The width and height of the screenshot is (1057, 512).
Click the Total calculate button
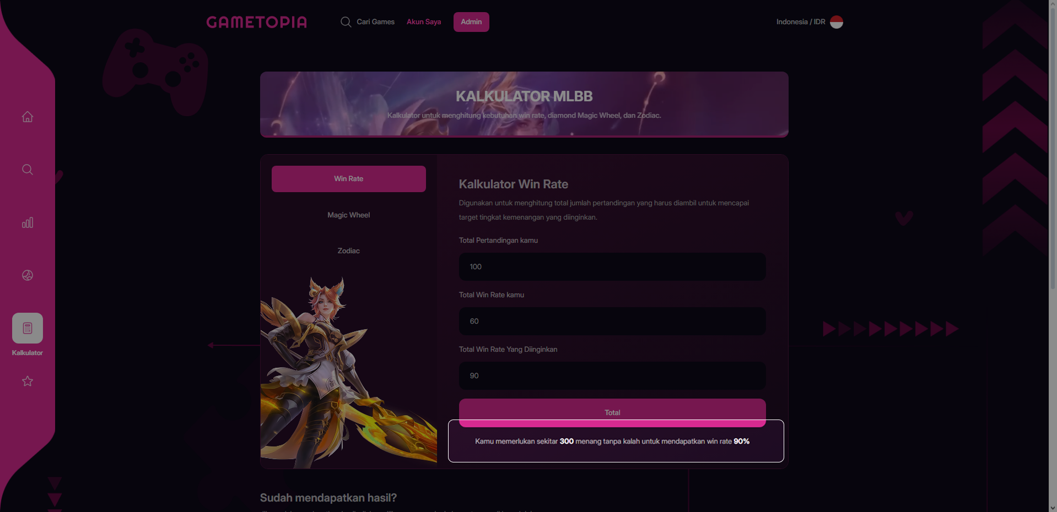click(x=612, y=412)
